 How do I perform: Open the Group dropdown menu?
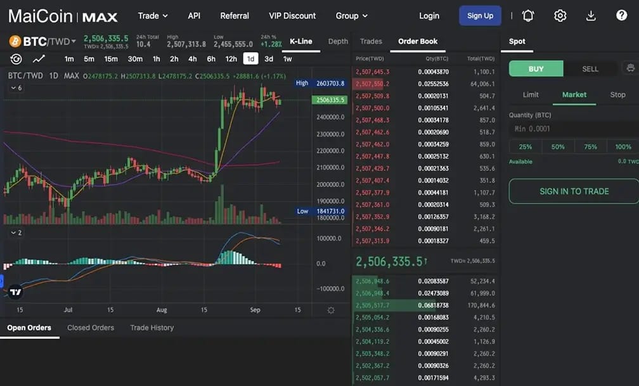click(x=351, y=15)
